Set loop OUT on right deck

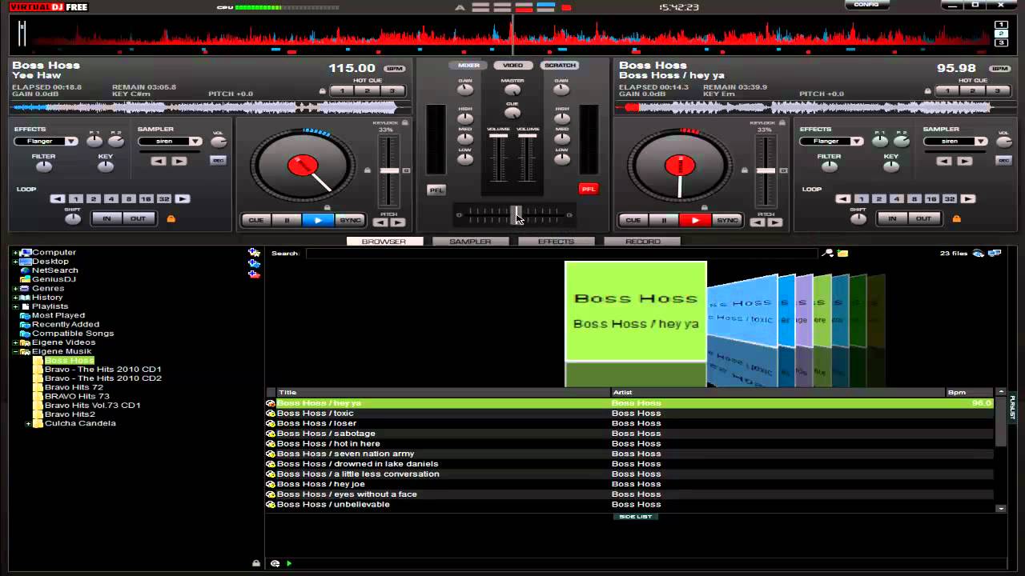pos(923,218)
